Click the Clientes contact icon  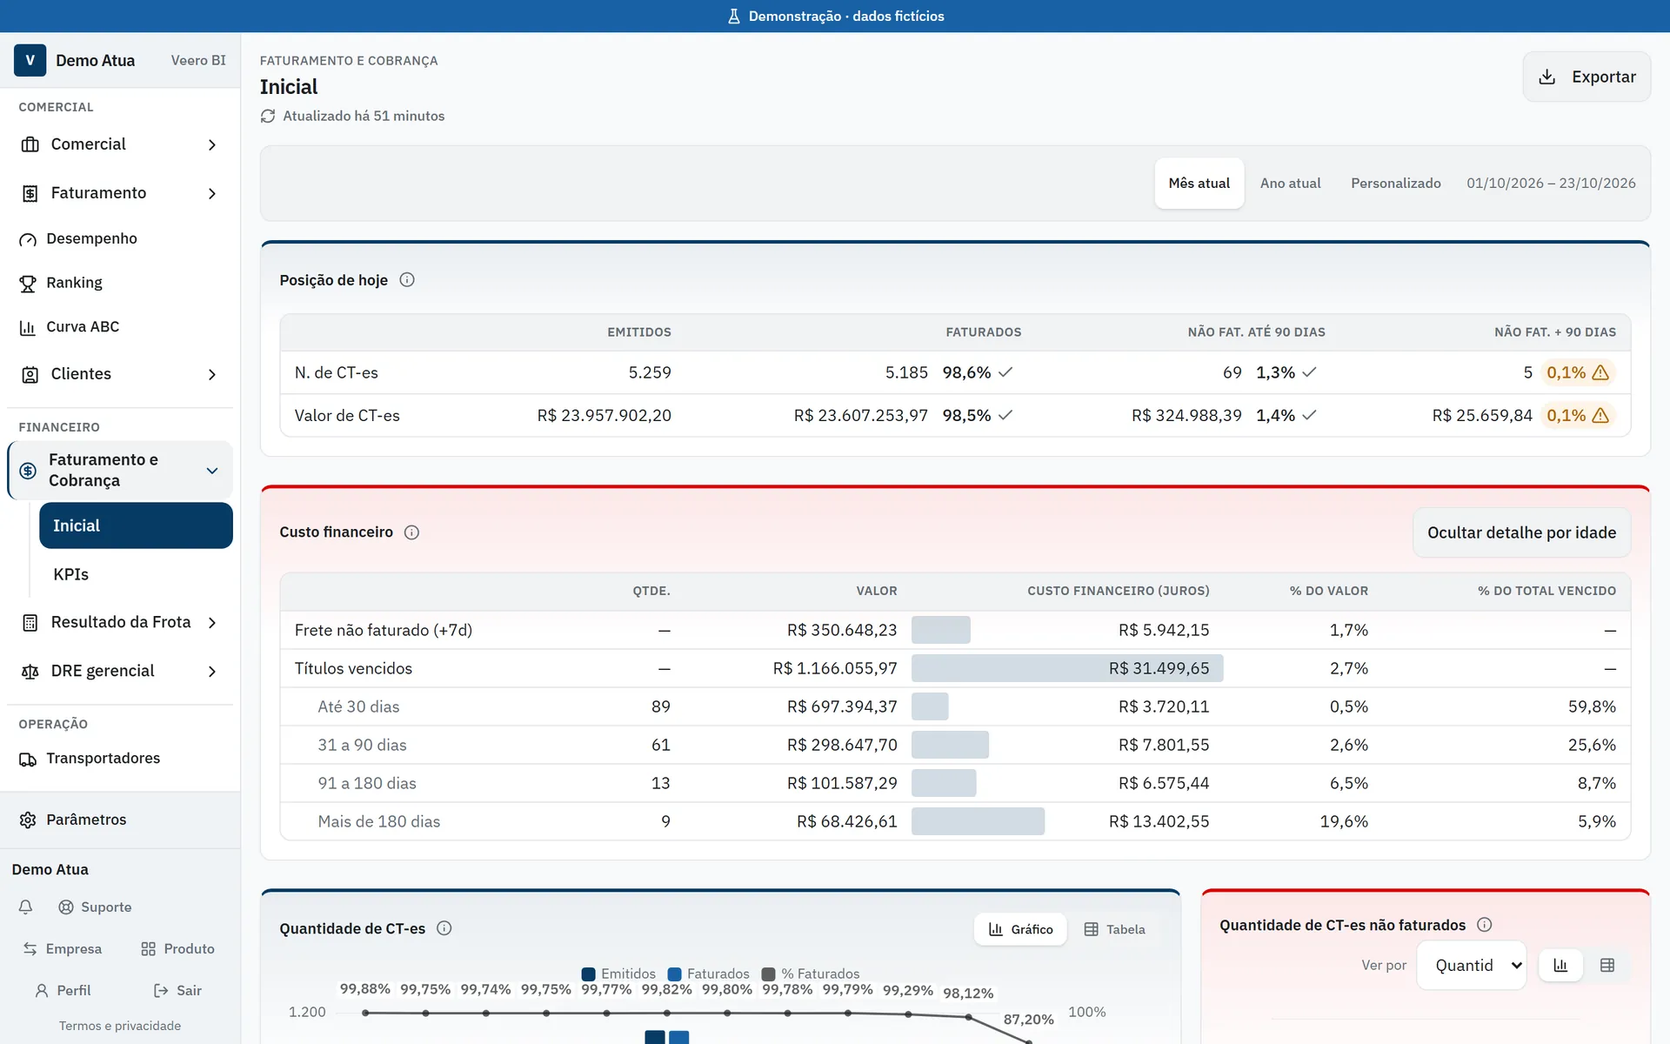[x=30, y=374]
